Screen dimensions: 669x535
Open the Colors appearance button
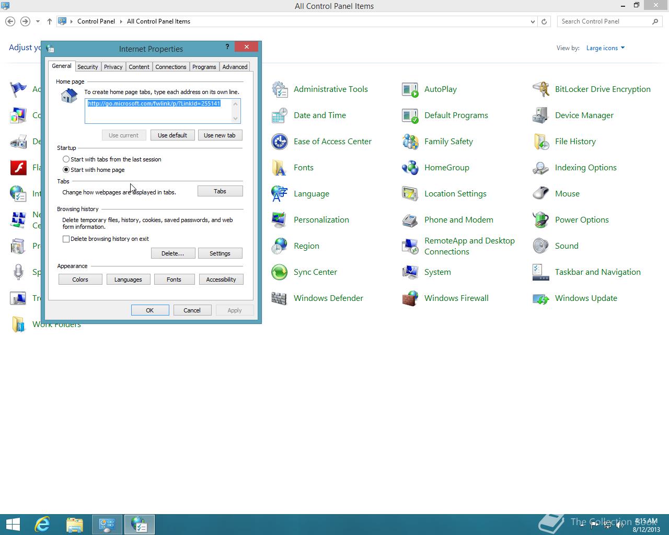click(80, 280)
